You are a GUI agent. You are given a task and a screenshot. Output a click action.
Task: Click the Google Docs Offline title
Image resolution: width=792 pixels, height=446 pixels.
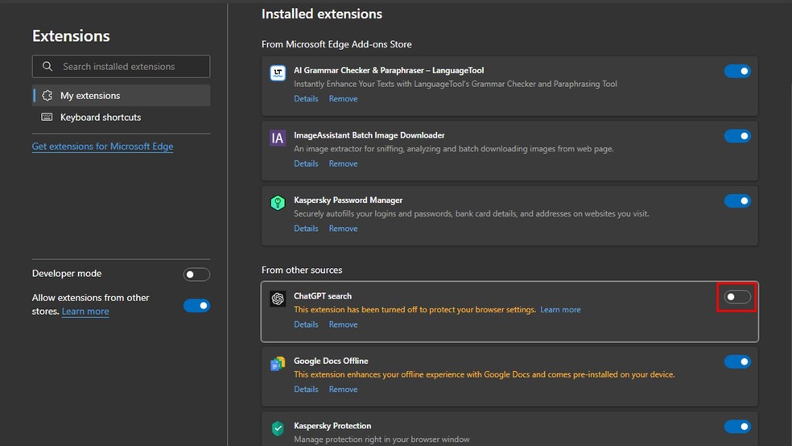point(331,361)
